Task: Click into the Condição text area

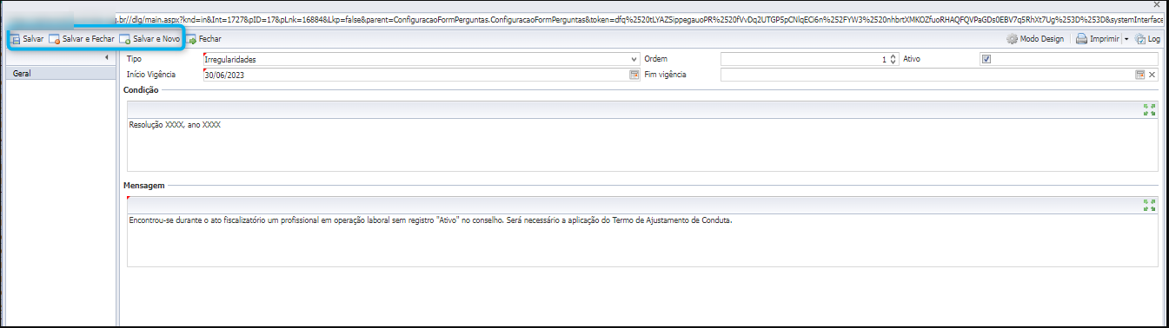Action: [x=642, y=144]
